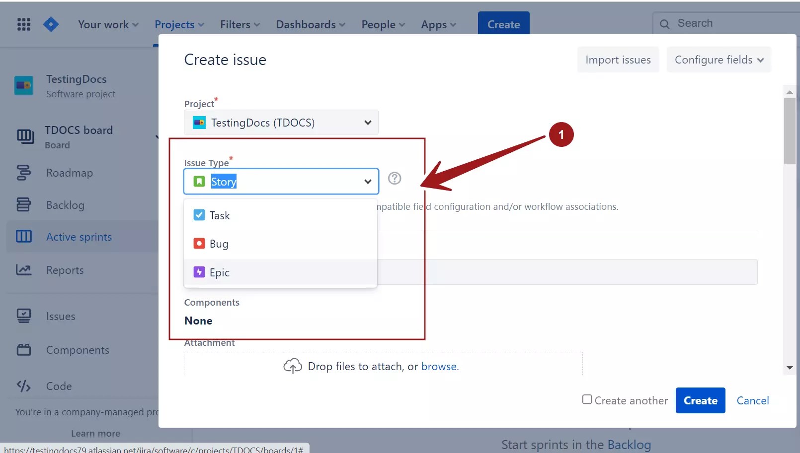Image resolution: width=800 pixels, height=453 pixels.
Task: Open the search magnifier icon
Action: pos(664,23)
